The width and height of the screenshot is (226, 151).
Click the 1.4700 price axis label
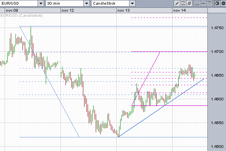pyautogui.click(x=217, y=52)
